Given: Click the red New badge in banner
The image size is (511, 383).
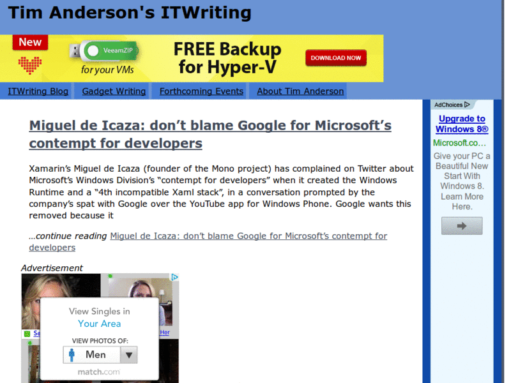Looking at the screenshot, I should pyautogui.click(x=30, y=42).
